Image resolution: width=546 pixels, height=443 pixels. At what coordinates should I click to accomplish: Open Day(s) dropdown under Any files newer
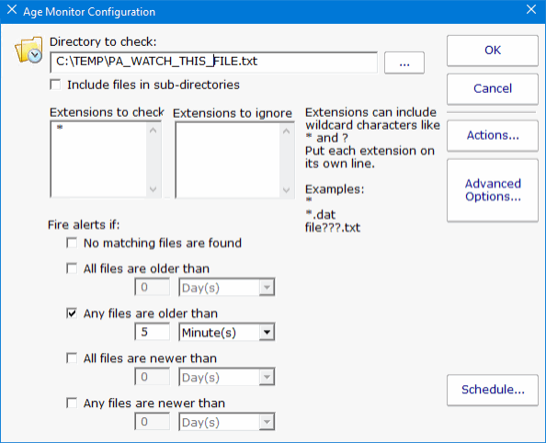(x=227, y=422)
